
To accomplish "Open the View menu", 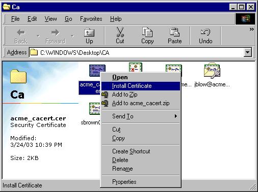I will tap(50, 19).
